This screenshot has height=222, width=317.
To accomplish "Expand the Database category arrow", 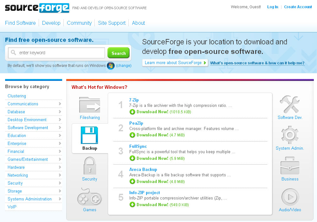I will (60, 112).
